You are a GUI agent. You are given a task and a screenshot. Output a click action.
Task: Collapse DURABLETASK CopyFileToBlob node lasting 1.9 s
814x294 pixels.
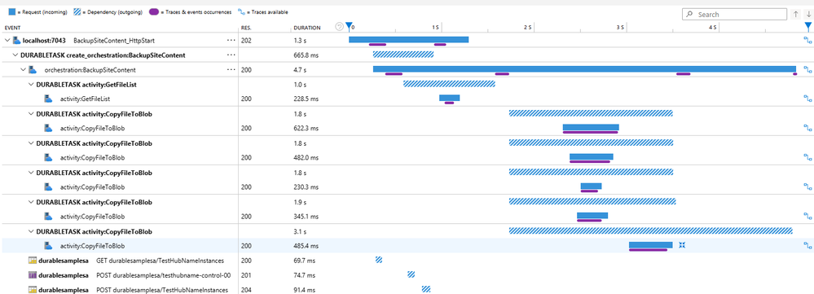point(31,202)
